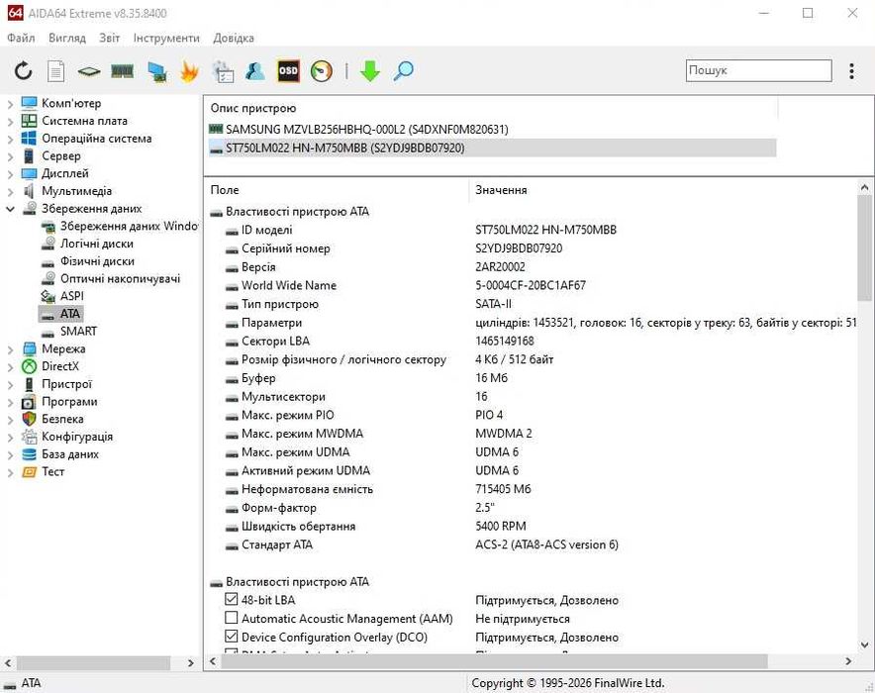Screen dimensions: 875x693
Task: Click the user account toolbar icon
Action: [255, 71]
